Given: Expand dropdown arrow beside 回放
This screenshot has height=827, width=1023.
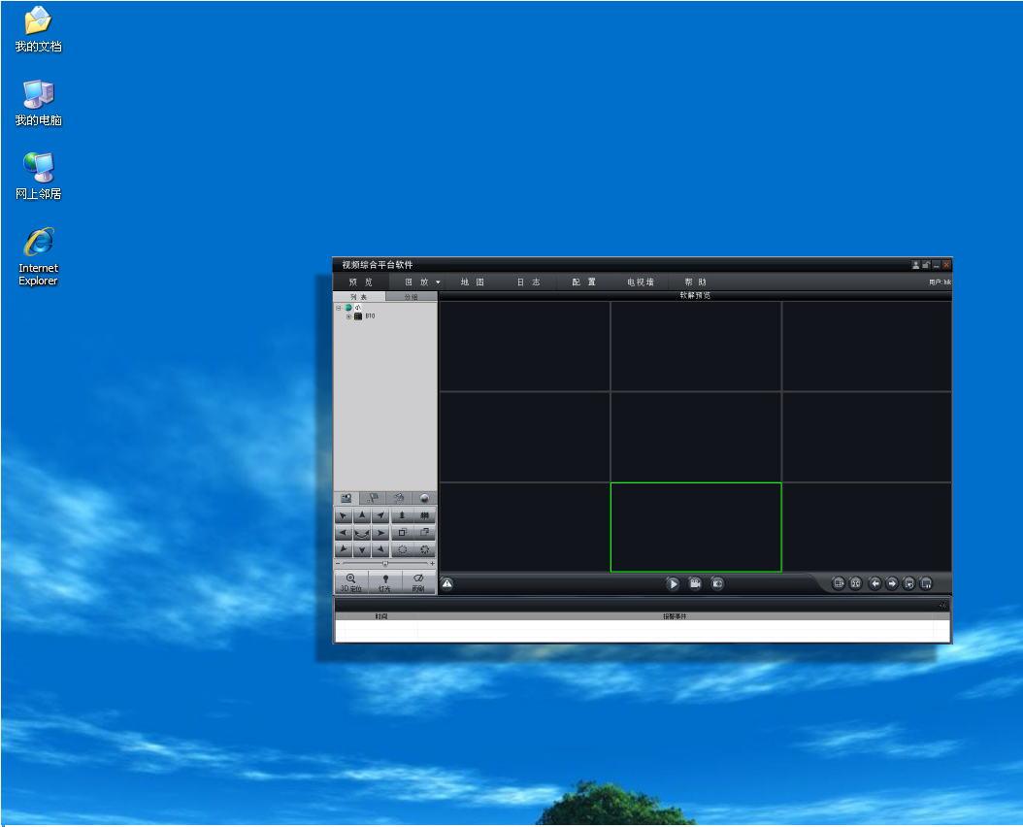Looking at the screenshot, I should (x=438, y=282).
